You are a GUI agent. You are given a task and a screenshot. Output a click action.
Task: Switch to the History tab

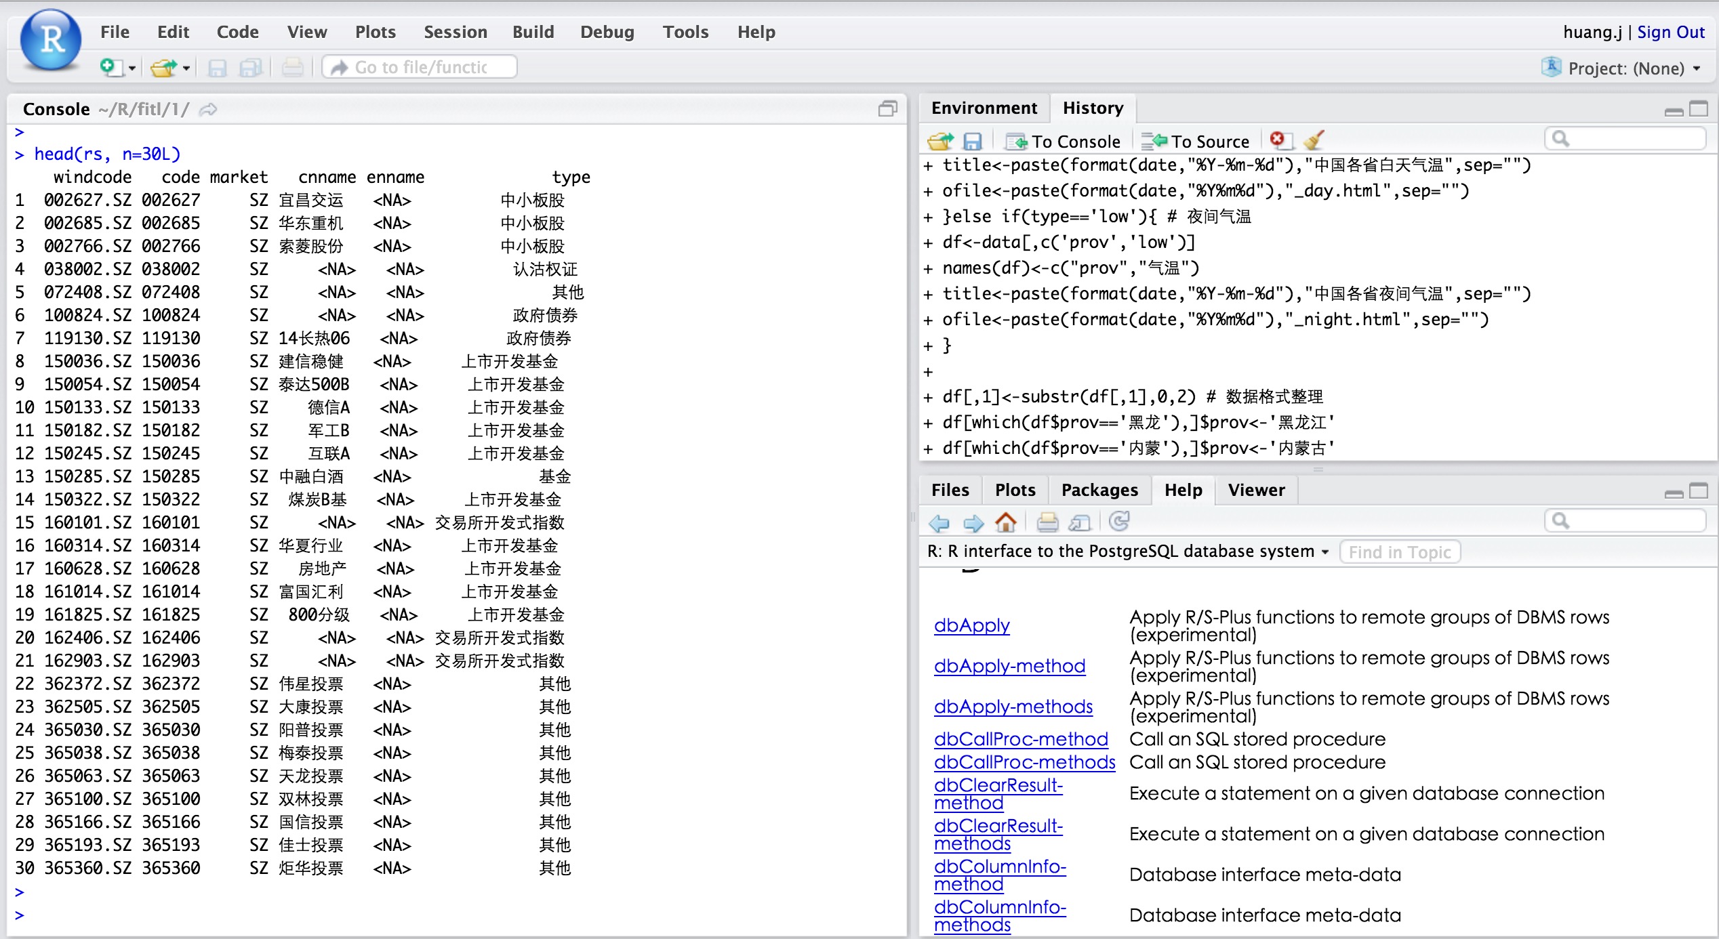(1093, 108)
